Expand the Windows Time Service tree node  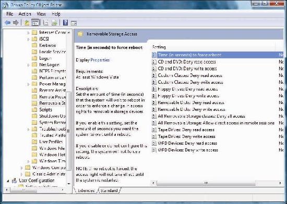28,161
